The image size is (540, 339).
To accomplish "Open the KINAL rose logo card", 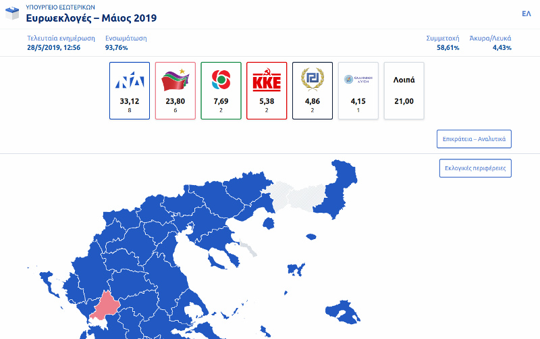I will pyautogui.click(x=221, y=91).
